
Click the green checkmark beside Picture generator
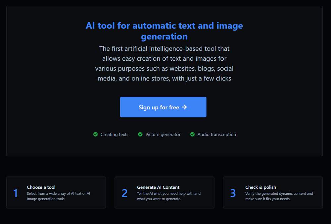pyautogui.click(x=140, y=135)
